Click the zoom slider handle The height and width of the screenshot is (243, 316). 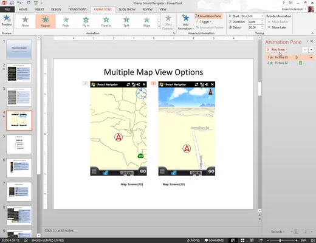[x=280, y=241]
